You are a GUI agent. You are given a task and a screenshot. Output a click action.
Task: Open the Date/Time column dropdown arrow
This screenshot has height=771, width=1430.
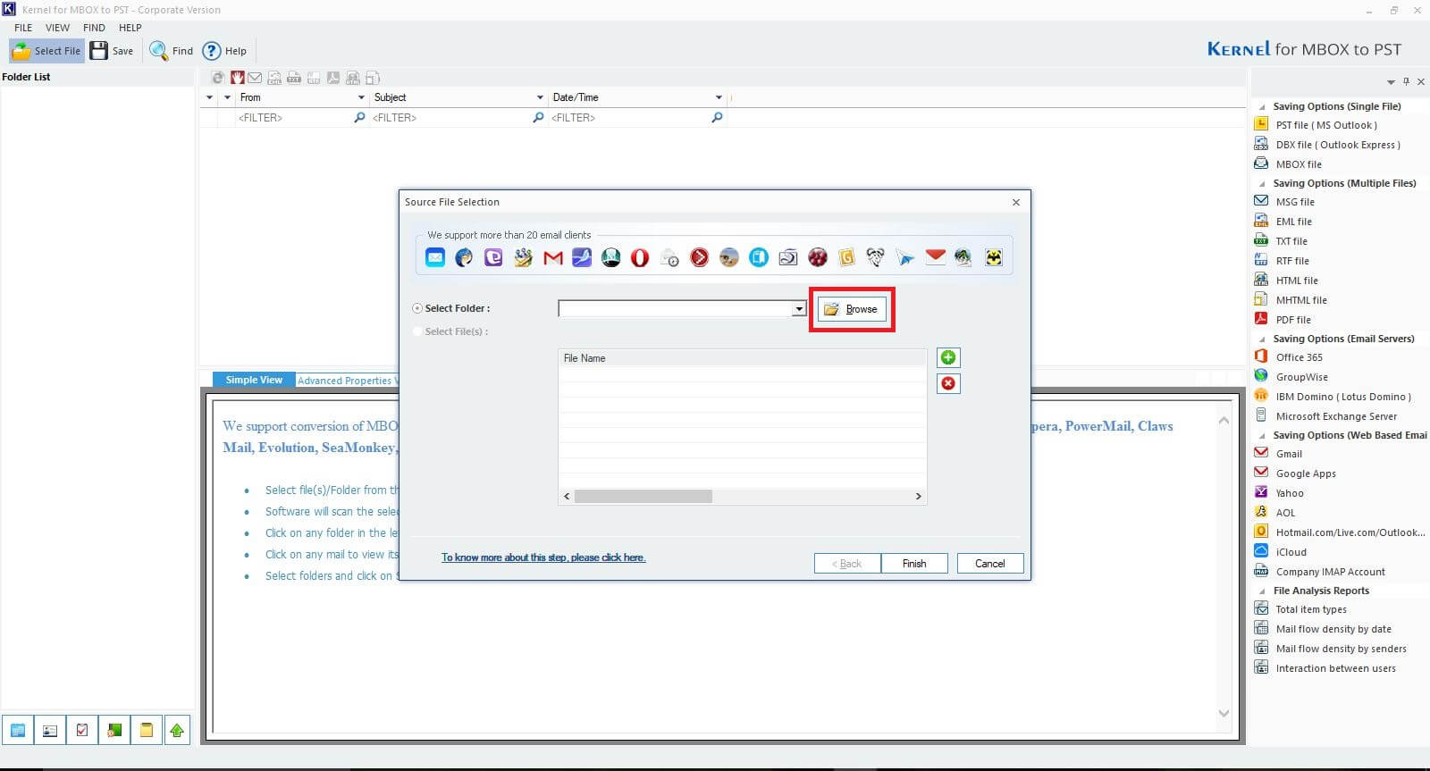719,97
